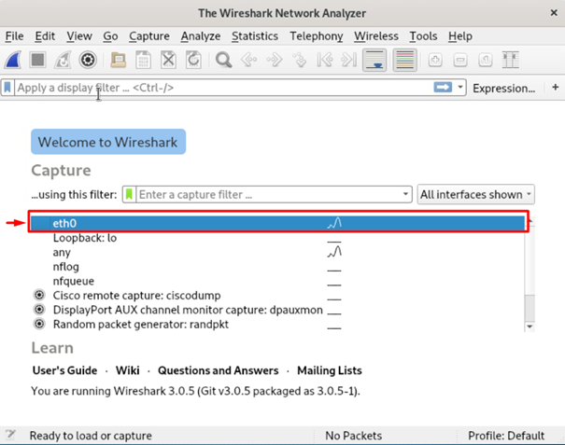Open randpkt interface options gear icon
Viewport: 565px width, 445px height.
(x=39, y=324)
